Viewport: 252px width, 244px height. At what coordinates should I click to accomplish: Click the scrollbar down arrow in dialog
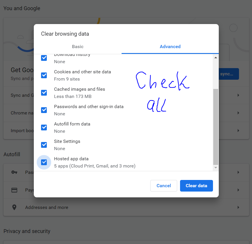(216, 167)
